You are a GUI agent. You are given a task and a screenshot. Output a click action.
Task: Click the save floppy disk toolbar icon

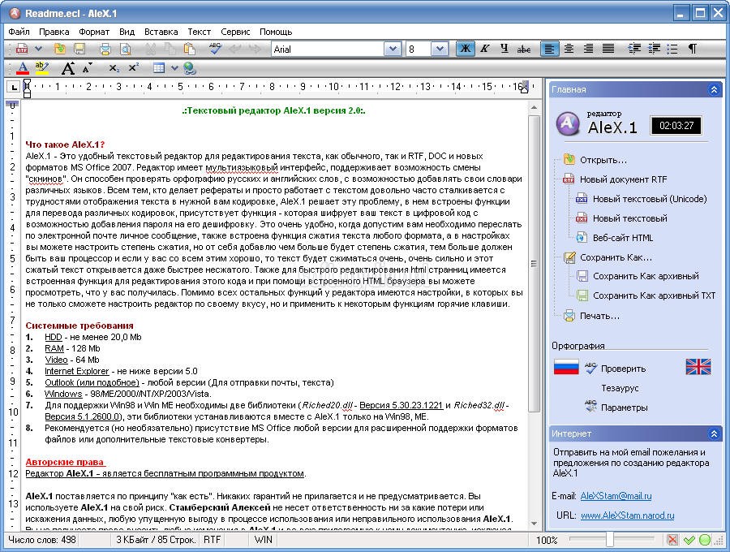point(79,49)
